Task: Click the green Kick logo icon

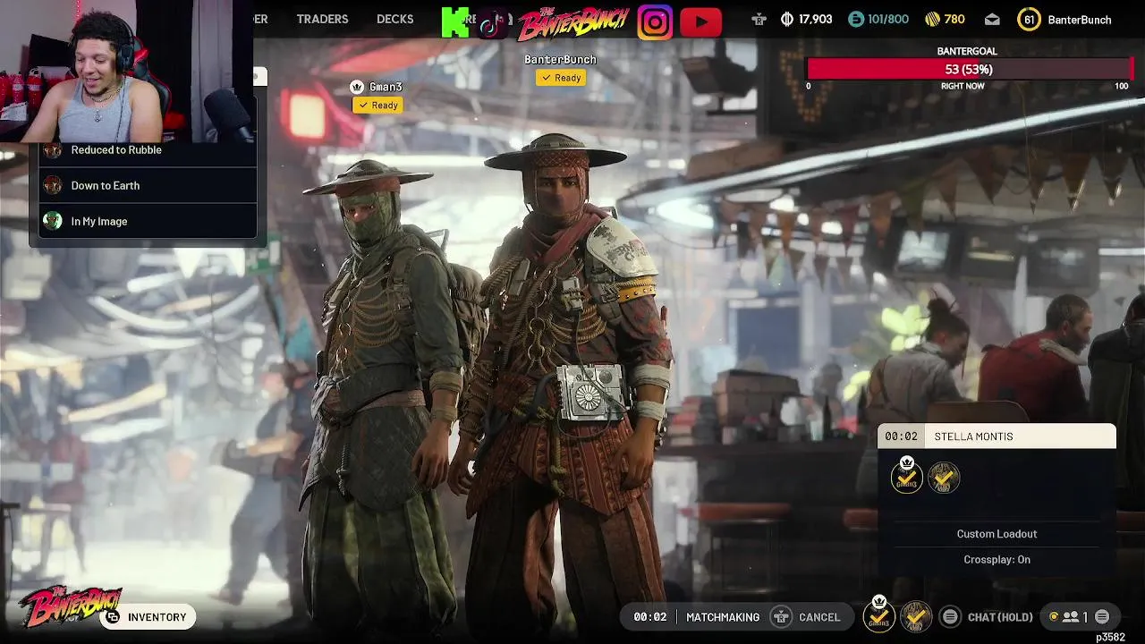Action: click(x=454, y=21)
